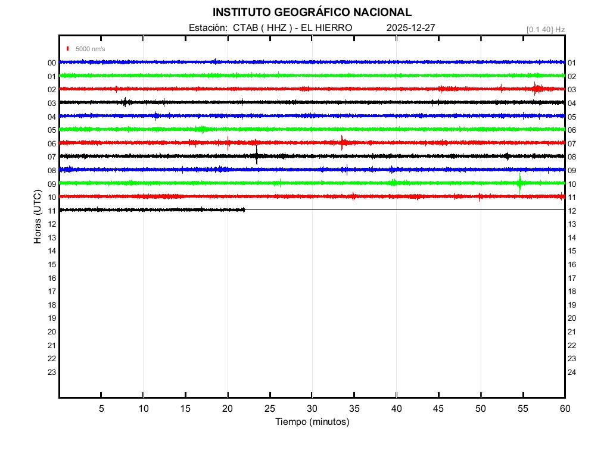Select the date label 2025-12-27
The width and height of the screenshot is (610, 457).
point(410,28)
